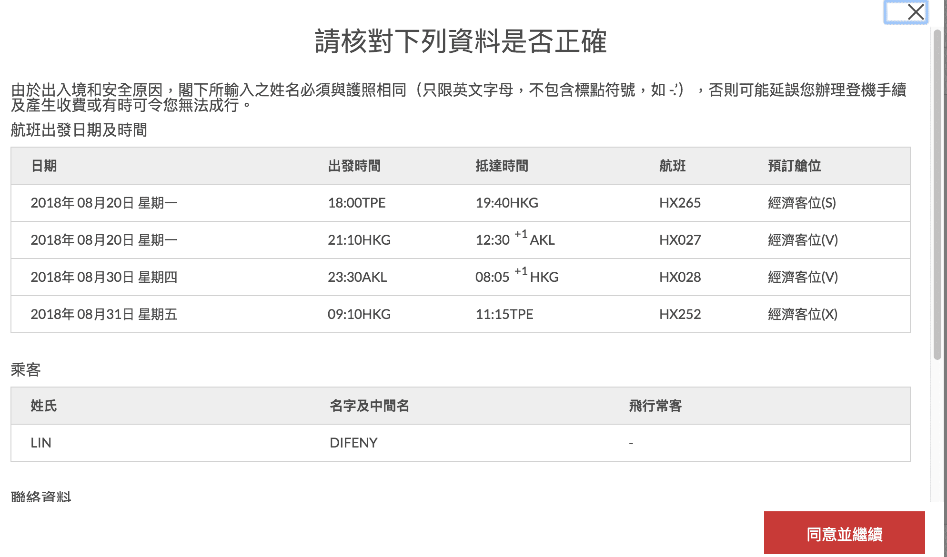The height and width of the screenshot is (557, 947).
Task: Click the 飛行常客 column header
Action: (x=655, y=406)
